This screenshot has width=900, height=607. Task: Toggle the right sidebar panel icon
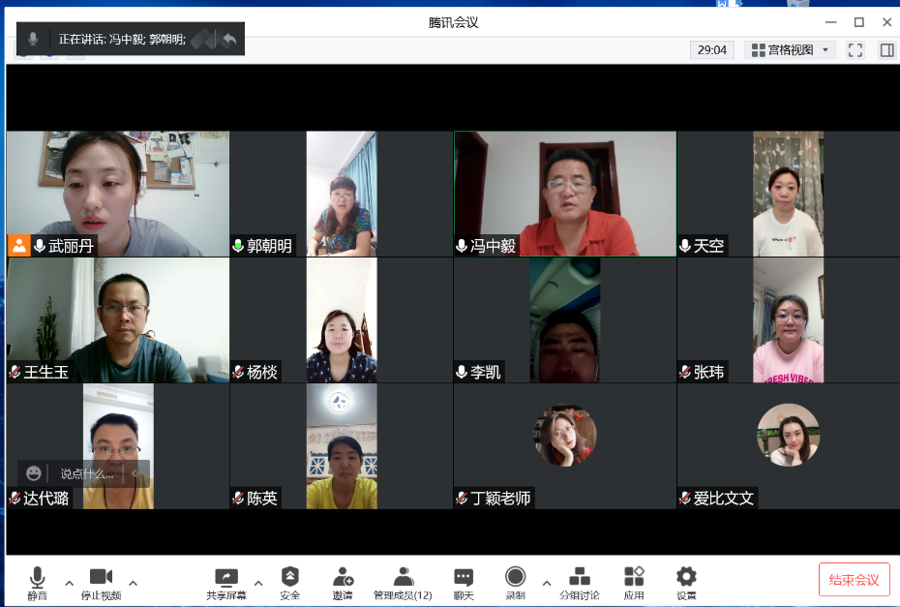tap(886, 49)
